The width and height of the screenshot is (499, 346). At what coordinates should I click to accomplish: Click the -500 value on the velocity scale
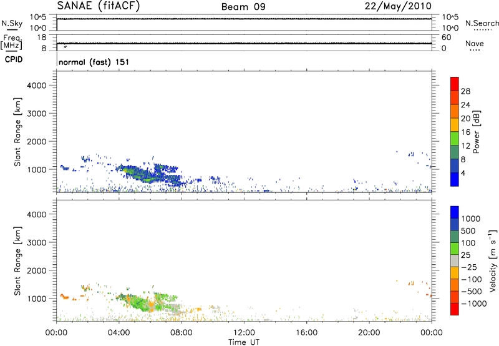coord(471,292)
